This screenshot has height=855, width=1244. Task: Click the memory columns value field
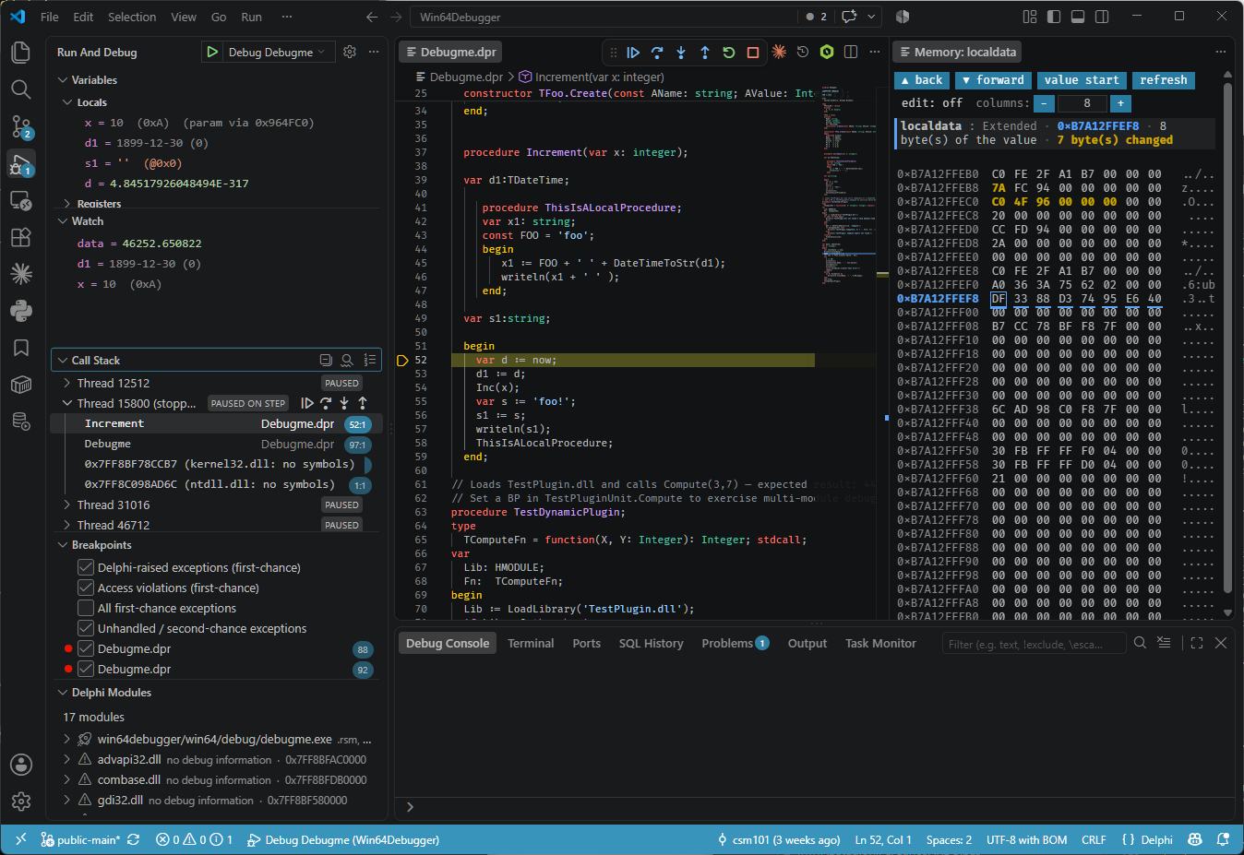click(x=1082, y=103)
